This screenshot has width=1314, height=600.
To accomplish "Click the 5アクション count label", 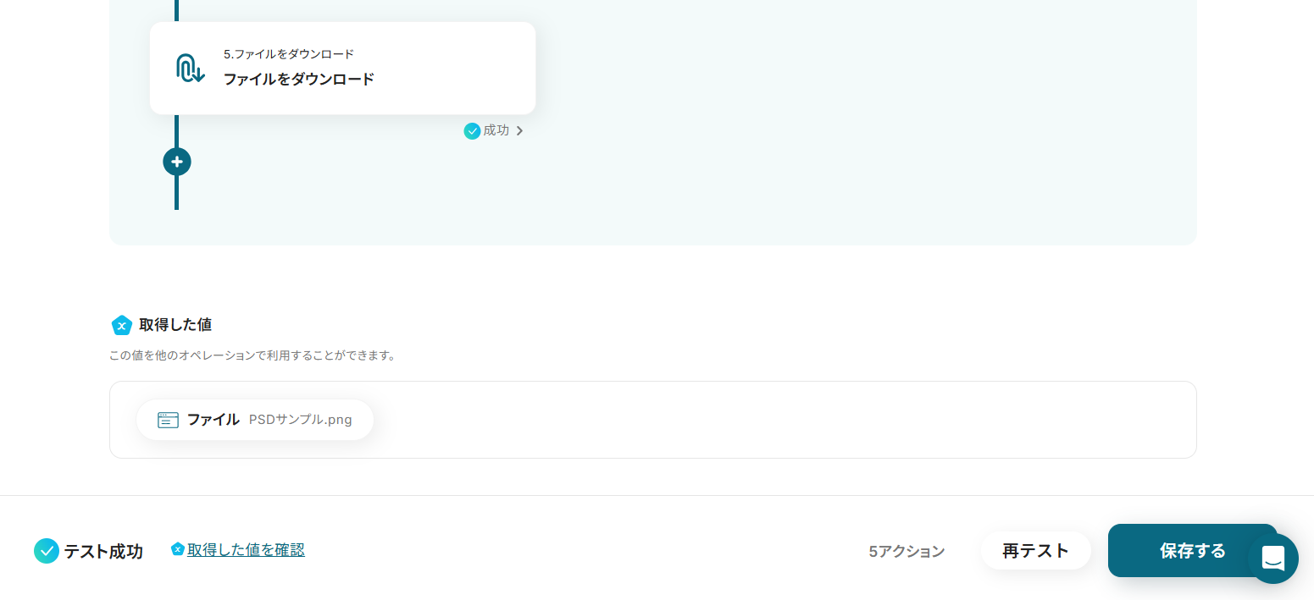I will point(906,552).
